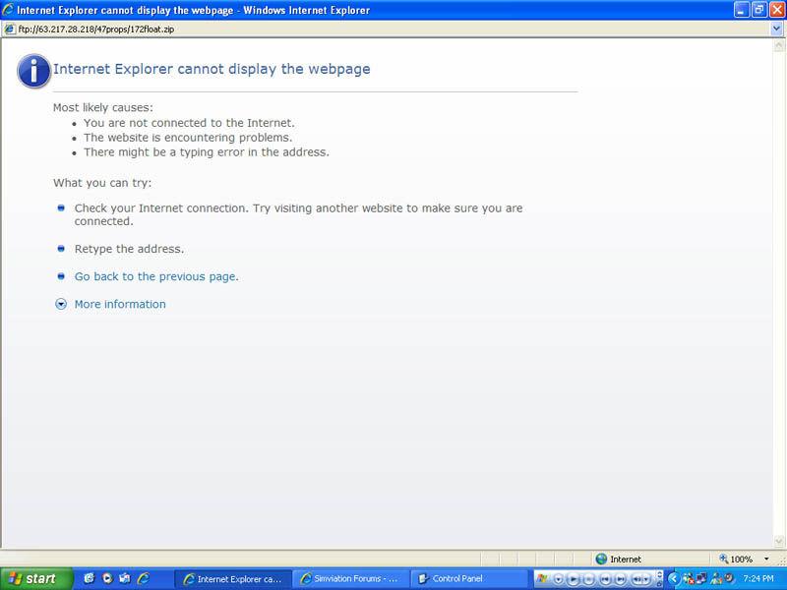787x590 pixels.
Task: Click the volume mute button on the media toolbar
Action: point(636,579)
